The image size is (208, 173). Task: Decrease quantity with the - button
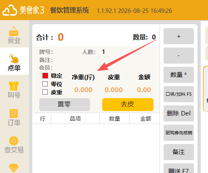(x=179, y=56)
